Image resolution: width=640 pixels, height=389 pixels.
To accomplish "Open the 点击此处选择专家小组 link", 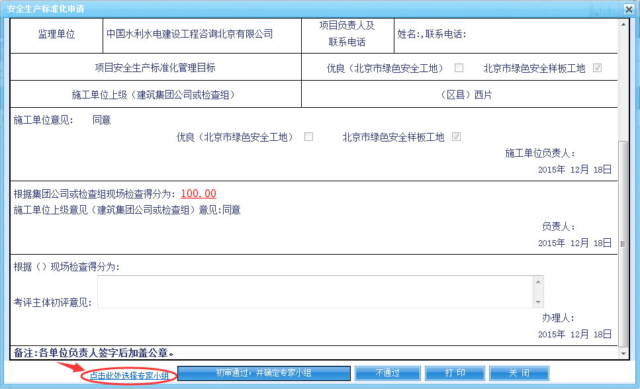I will (x=129, y=376).
